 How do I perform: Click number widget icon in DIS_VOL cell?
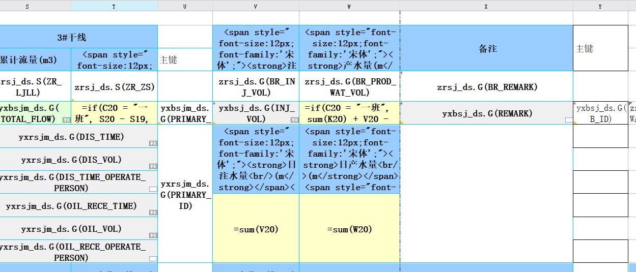click(x=153, y=166)
